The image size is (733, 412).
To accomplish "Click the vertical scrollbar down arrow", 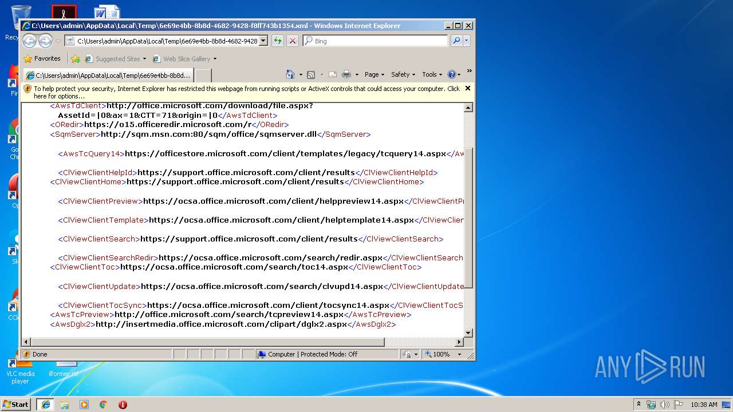I will tap(468, 332).
